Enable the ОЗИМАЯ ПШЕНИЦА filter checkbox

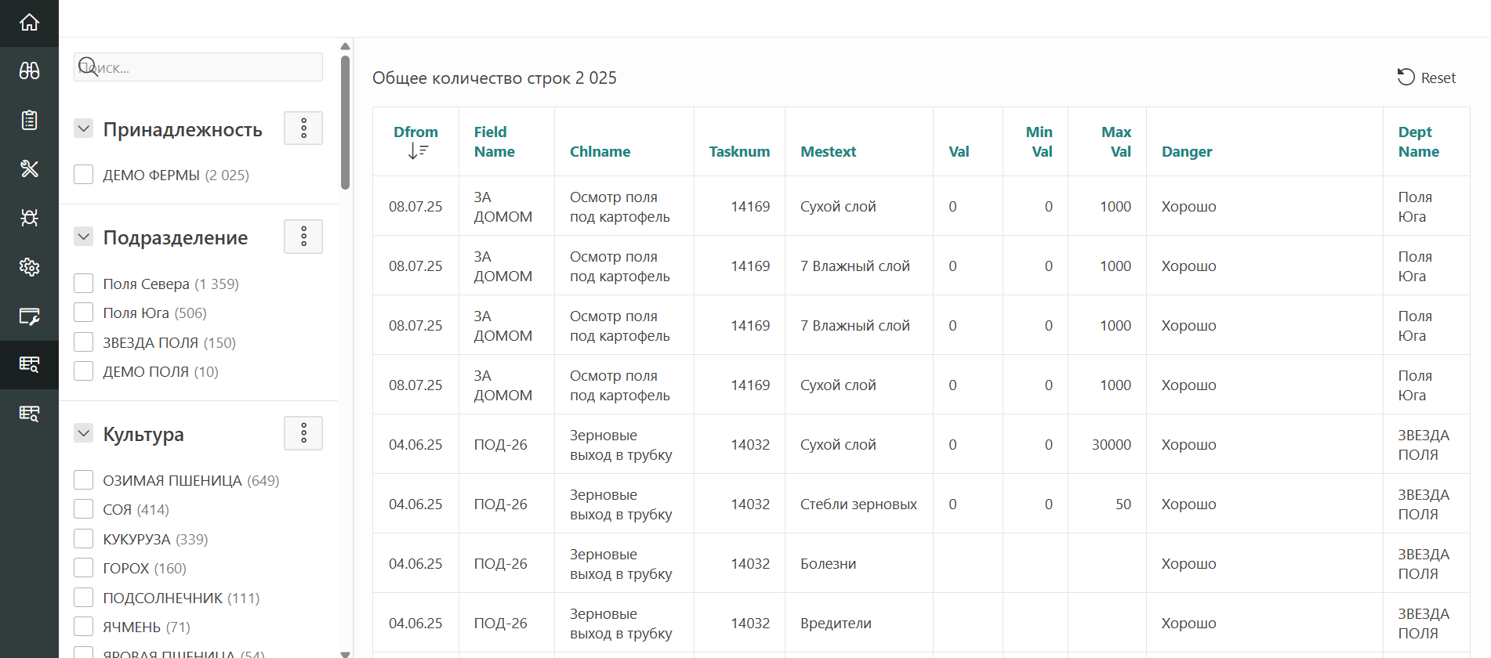coord(84,480)
